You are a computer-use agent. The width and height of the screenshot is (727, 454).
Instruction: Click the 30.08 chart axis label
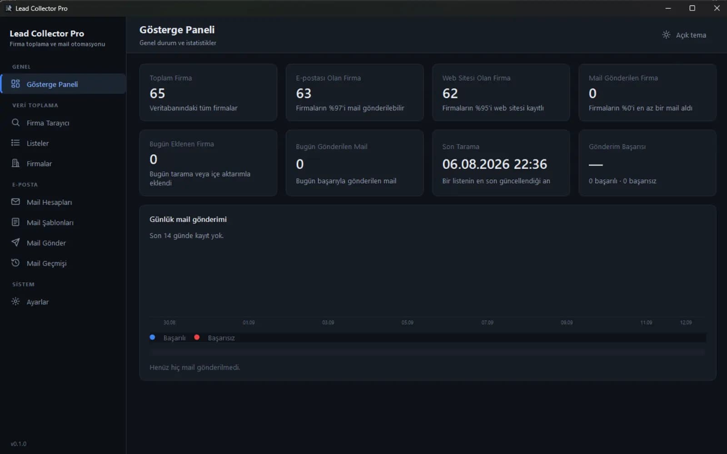(x=169, y=322)
